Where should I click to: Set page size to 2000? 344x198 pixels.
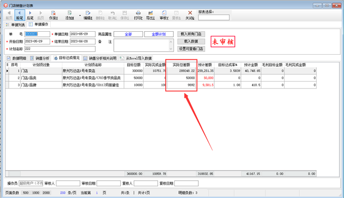click(x=46, y=193)
